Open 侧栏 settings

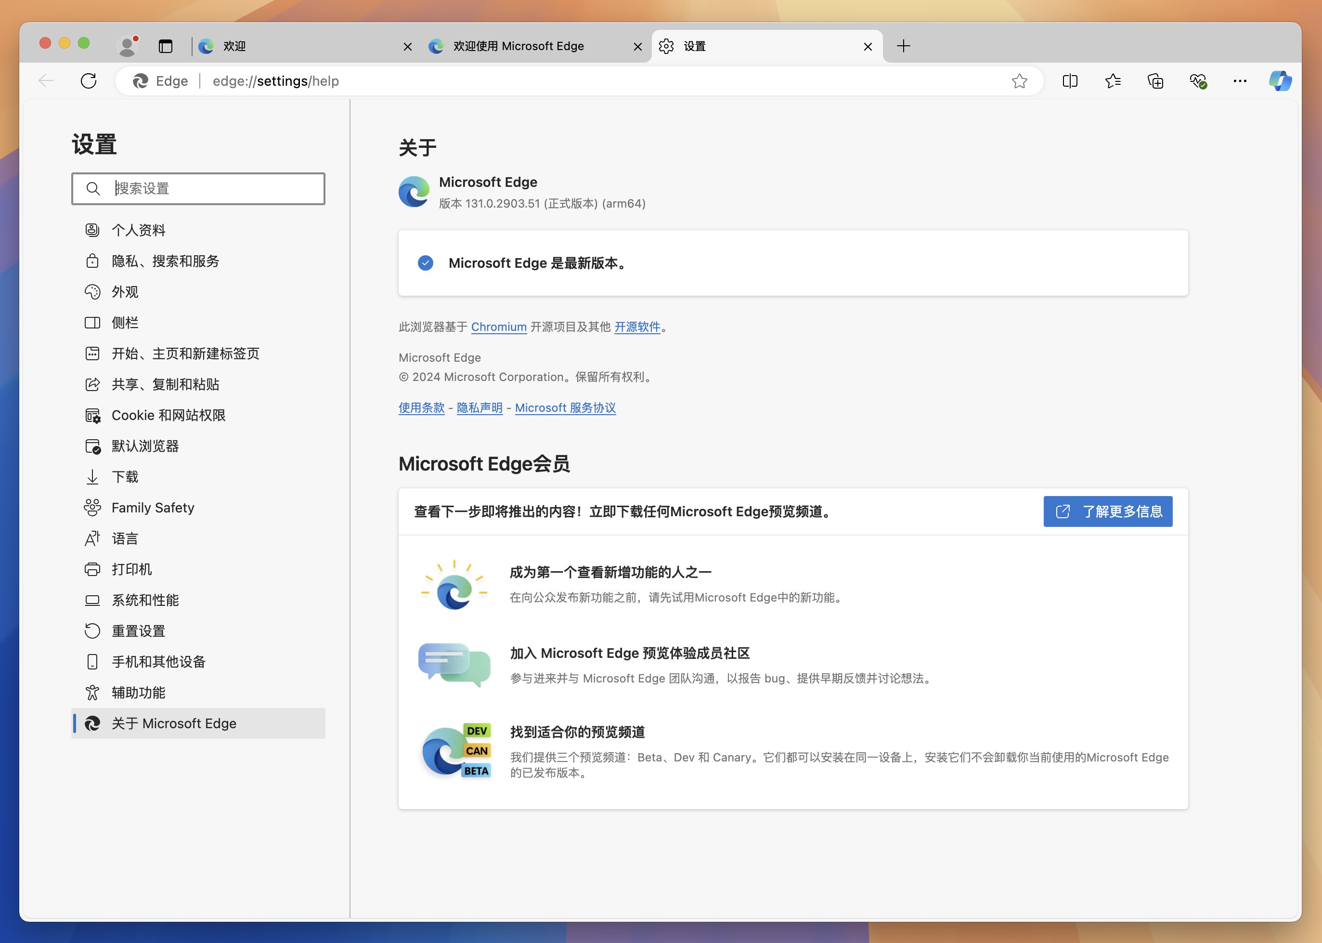coord(198,322)
